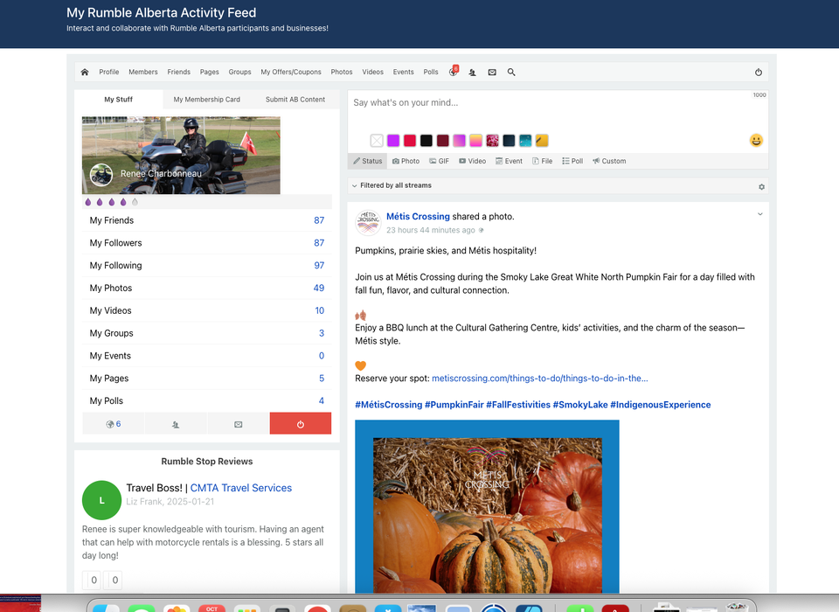Open the search magnifier in navbar
Screen dimensions: 839x612
click(511, 73)
